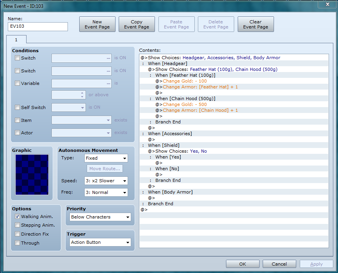Click the Clear Event Page button

click(x=256, y=24)
